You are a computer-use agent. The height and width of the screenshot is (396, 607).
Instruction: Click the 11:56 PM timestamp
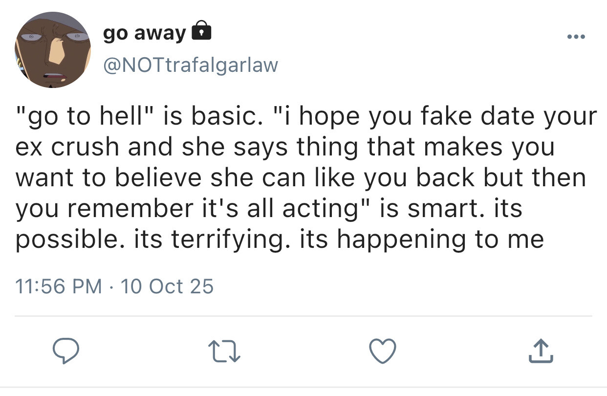(59, 286)
